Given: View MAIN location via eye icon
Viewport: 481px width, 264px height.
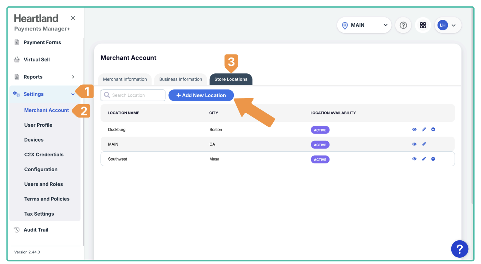Looking at the screenshot, I should click(414, 144).
